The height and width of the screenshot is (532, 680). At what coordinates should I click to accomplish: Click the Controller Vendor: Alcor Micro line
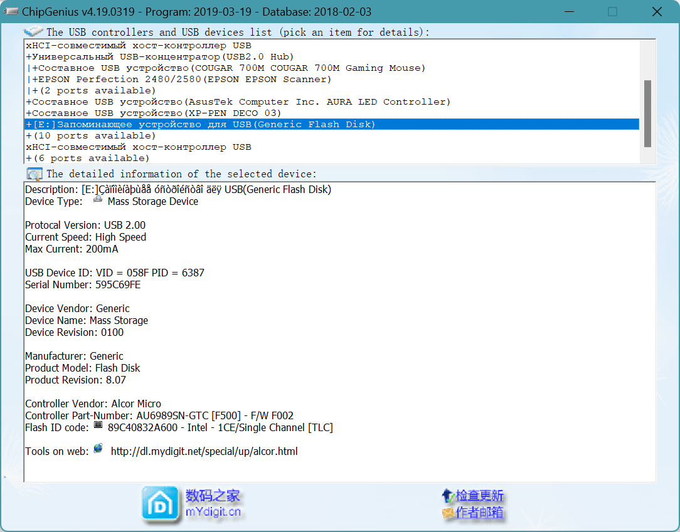93,404
